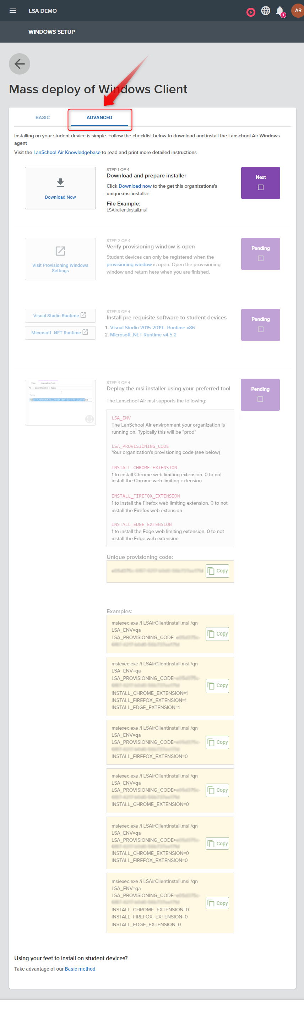Screen dimensions: 304x1032
Task: Copy the unique provisioning code
Action: click(x=217, y=571)
